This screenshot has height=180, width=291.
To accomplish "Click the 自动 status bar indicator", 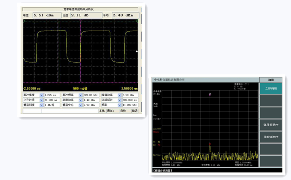I will pos(123,111).
